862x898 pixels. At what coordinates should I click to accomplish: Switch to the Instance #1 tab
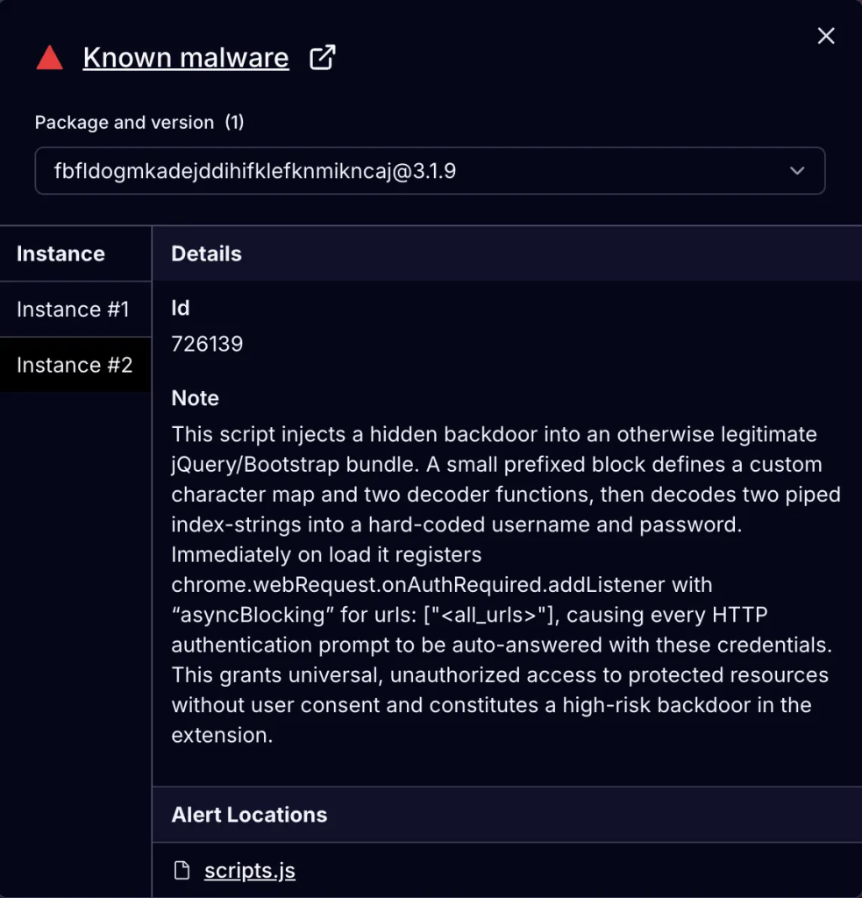click(x=72, y=309)
